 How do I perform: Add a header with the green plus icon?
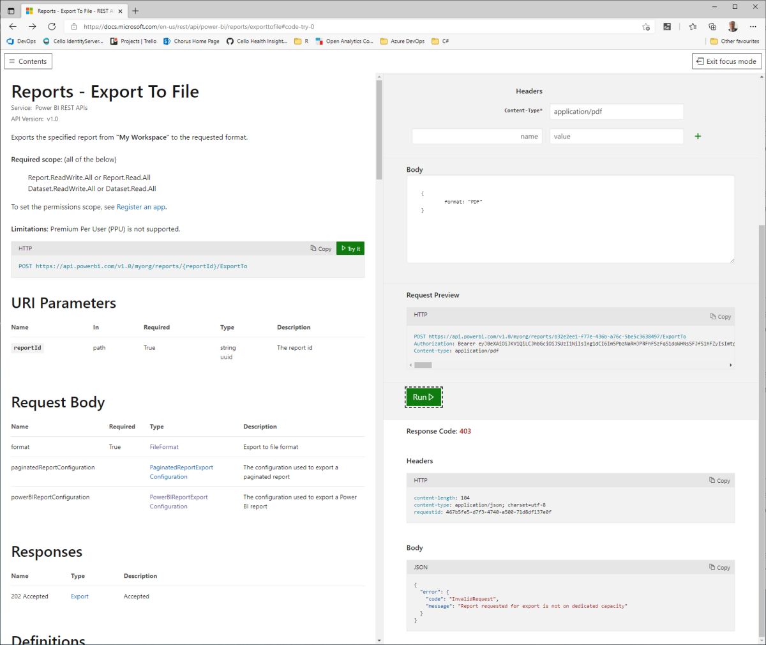(x=698, y=136)
